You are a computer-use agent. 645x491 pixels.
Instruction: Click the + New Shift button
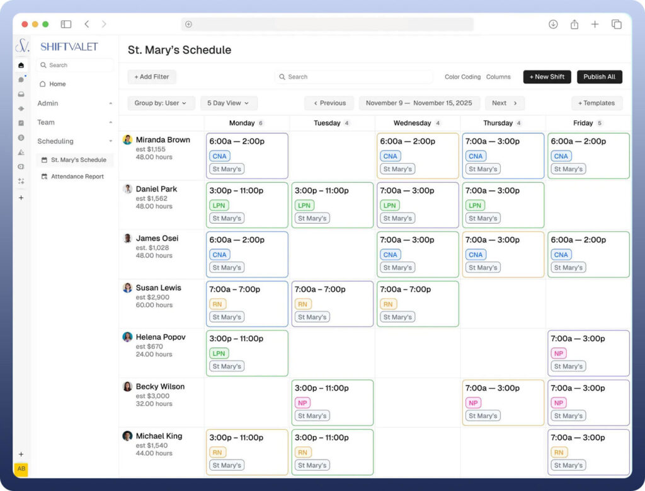[x=547, y=77]
